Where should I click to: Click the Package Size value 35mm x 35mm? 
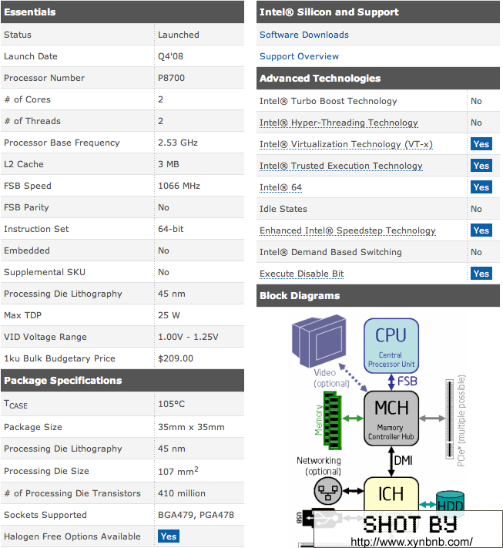coord(191,427)
